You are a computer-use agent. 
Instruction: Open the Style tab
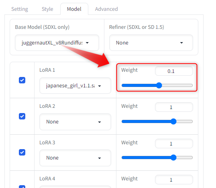pos(47,9)
